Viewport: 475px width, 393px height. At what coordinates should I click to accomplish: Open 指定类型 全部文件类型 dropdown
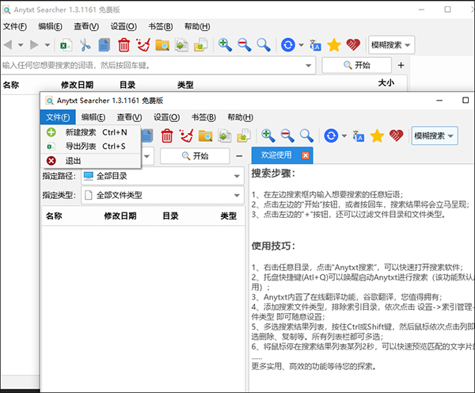click(162, 195)
